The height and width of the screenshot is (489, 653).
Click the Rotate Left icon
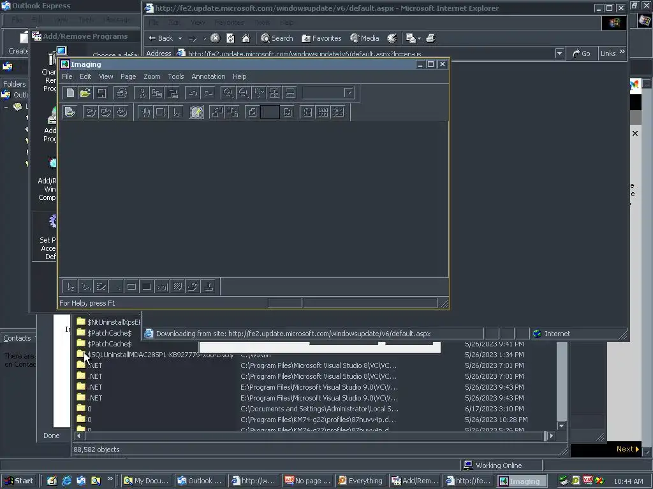coord(217,112)
